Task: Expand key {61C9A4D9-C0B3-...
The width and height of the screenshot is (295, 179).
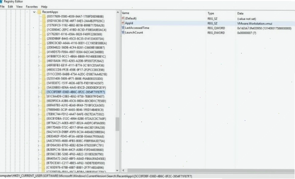Action: point(39,97)
